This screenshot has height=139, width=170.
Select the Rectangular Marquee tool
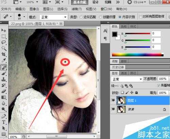click(x=4, y=36)
